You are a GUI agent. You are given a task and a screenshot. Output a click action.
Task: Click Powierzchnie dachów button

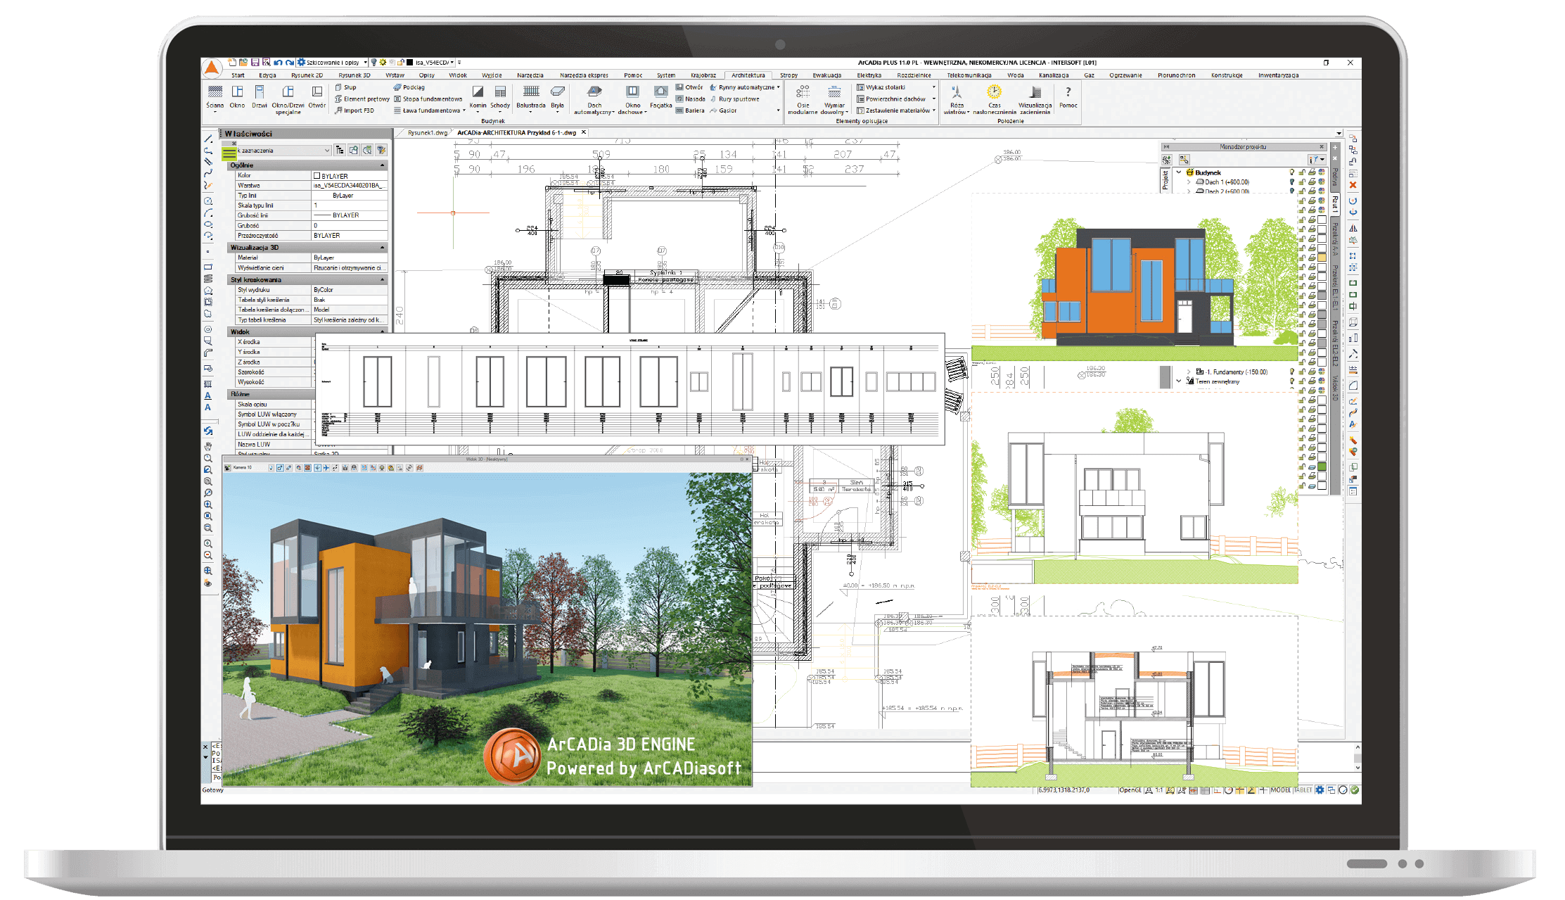[x=890, y=99]
